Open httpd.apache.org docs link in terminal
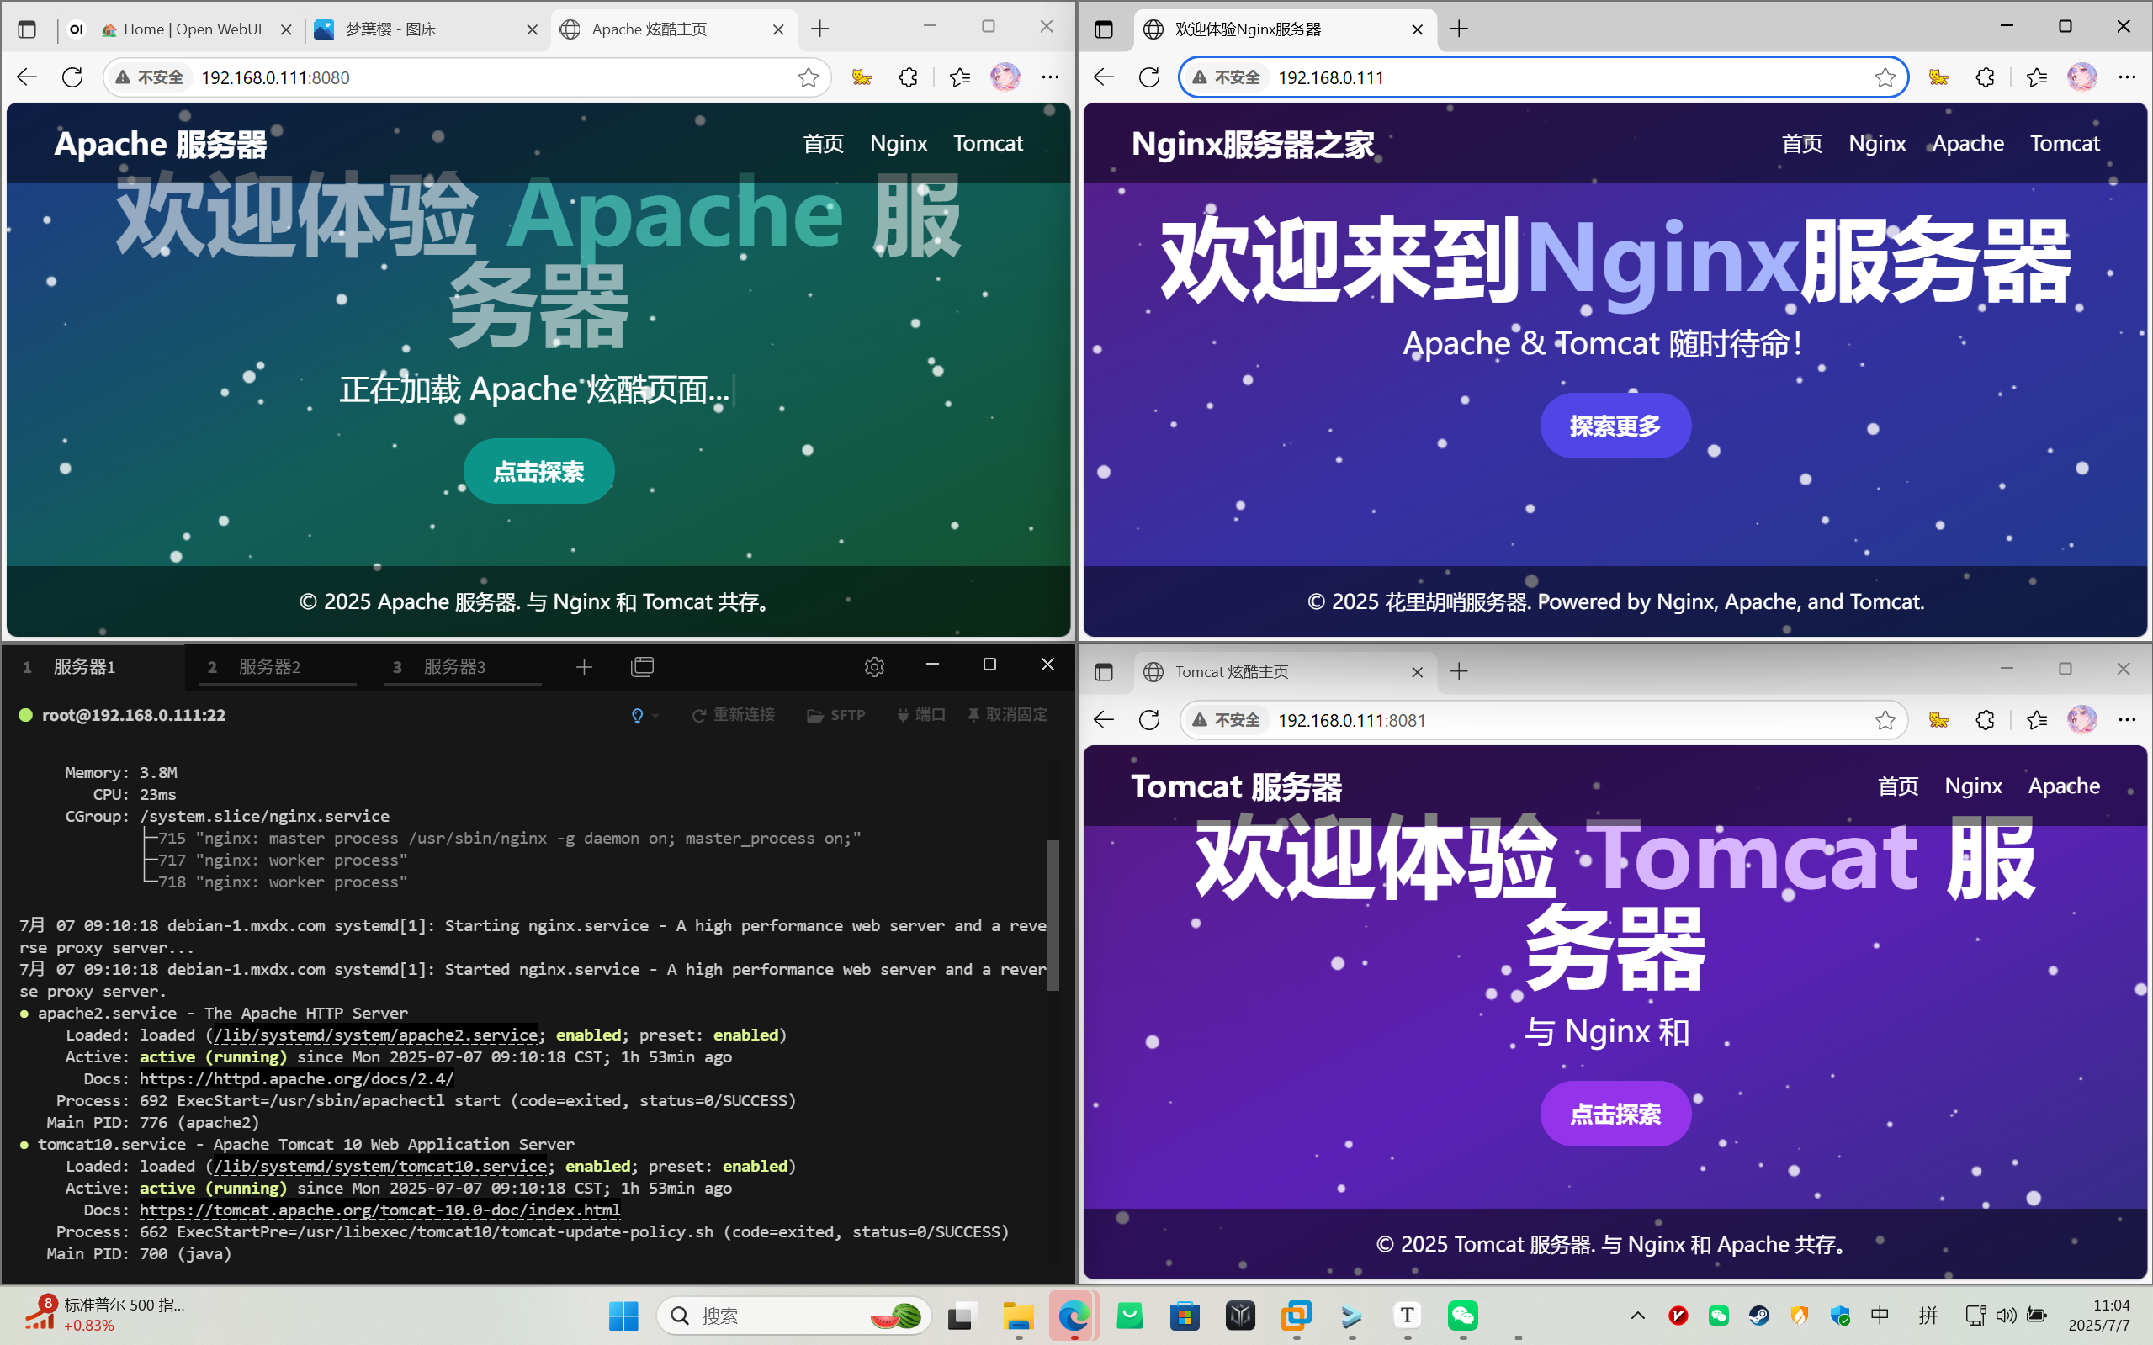This screenshot has height=1345, width=2153. [x=296, y=1079]
